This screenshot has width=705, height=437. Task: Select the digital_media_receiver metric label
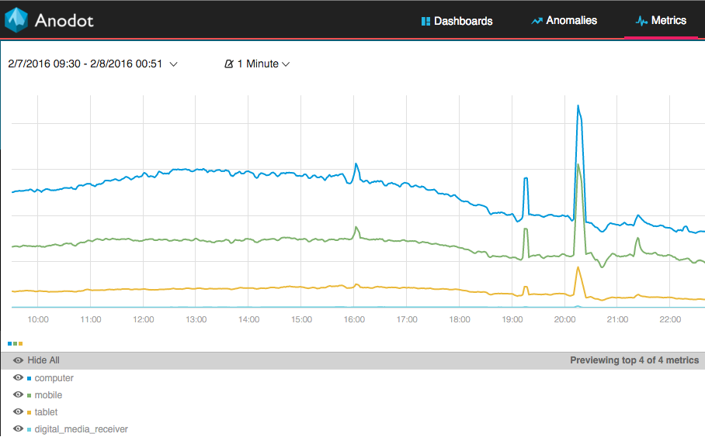coord(82,429)
